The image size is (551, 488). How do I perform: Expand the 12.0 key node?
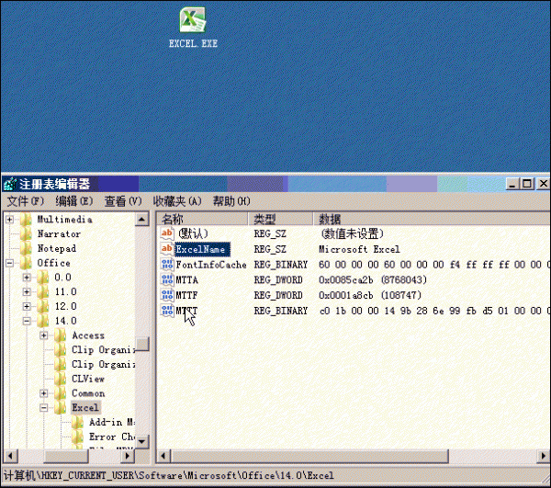point(27,306)
